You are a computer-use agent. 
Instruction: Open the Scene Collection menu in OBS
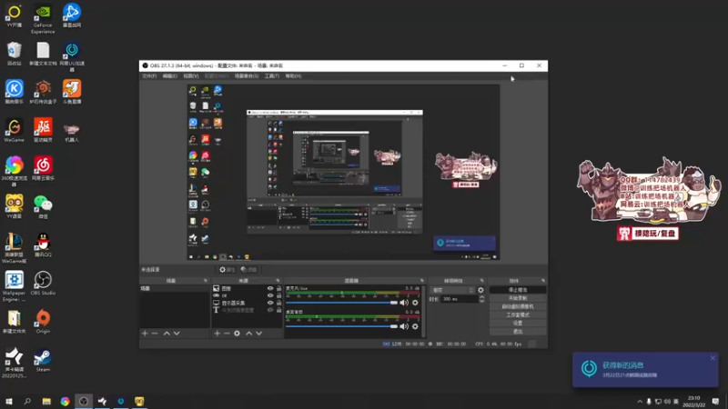tap(247, 76)
